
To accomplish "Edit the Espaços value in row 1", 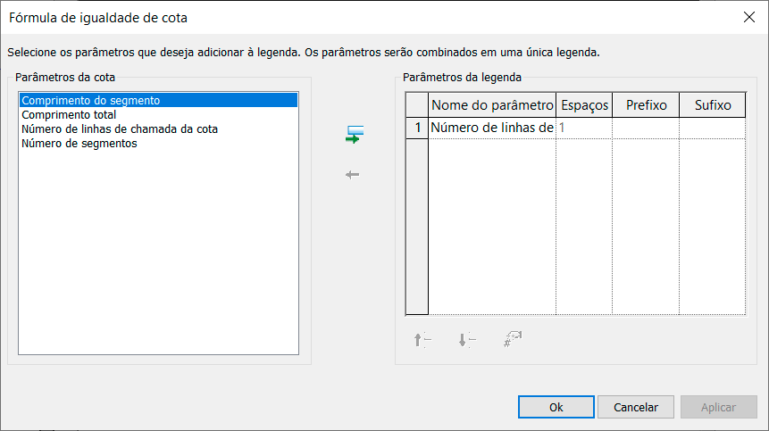I will coord(584,128).
